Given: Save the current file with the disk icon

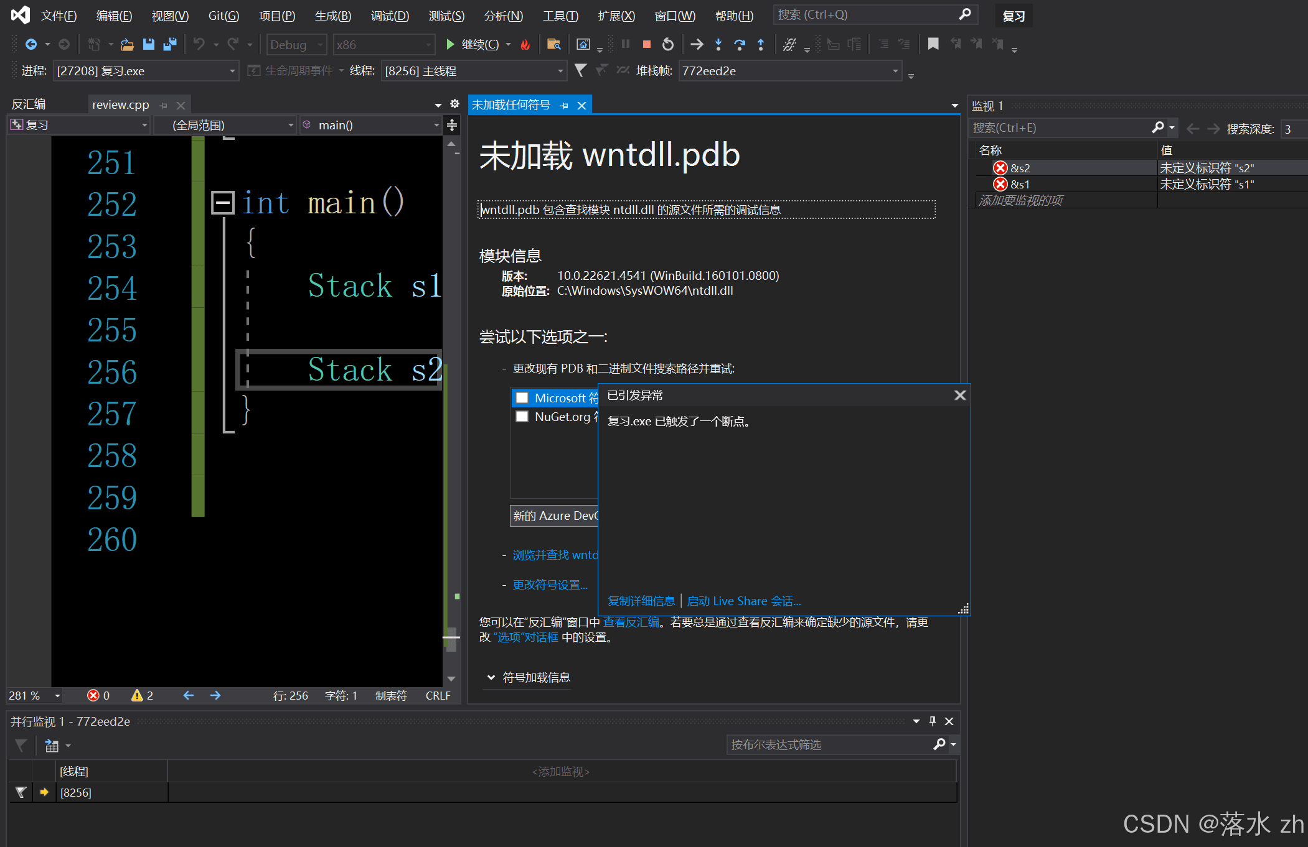Looking at the screenshot, I should (148, 44).
